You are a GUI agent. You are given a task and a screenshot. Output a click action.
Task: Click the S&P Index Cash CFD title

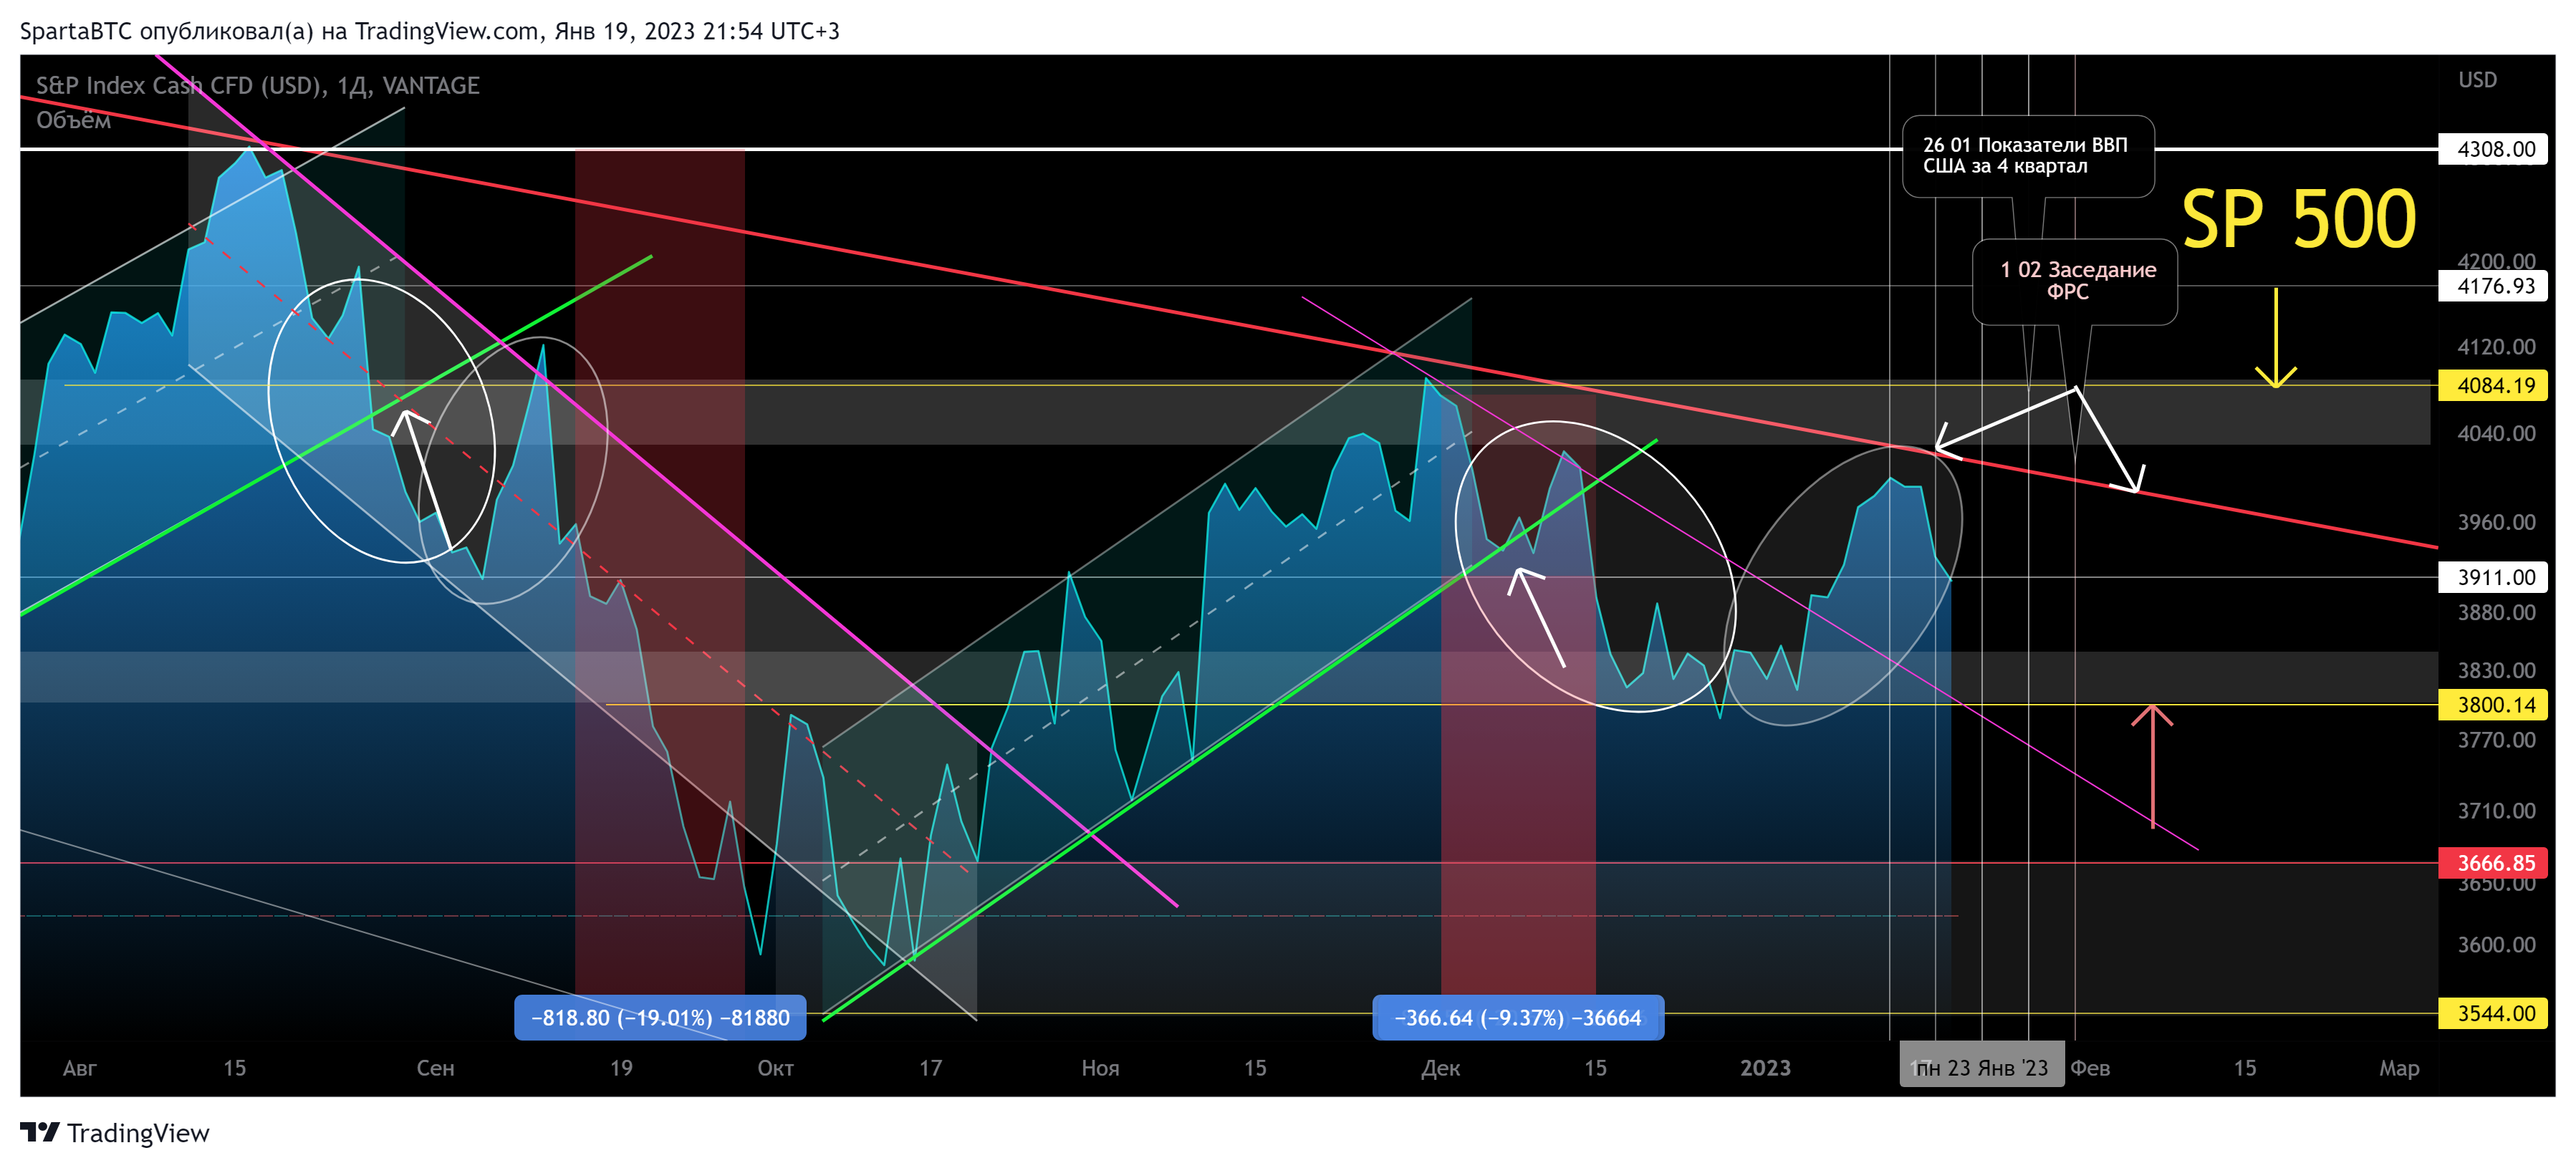point(258,85)
